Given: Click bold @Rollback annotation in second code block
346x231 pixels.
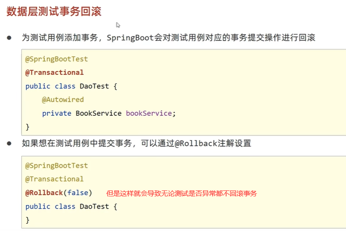Looking at the screenshot, I should tap(44, 193).
